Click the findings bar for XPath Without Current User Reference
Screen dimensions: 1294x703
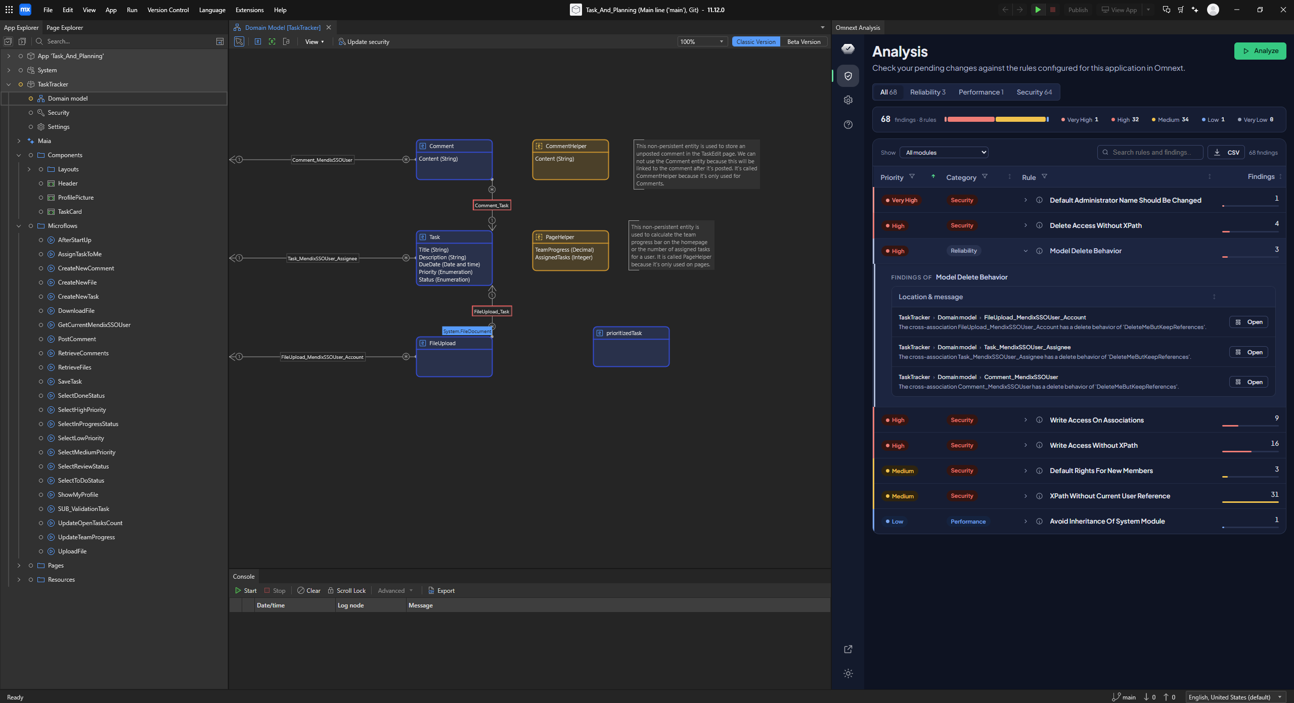1250,502
